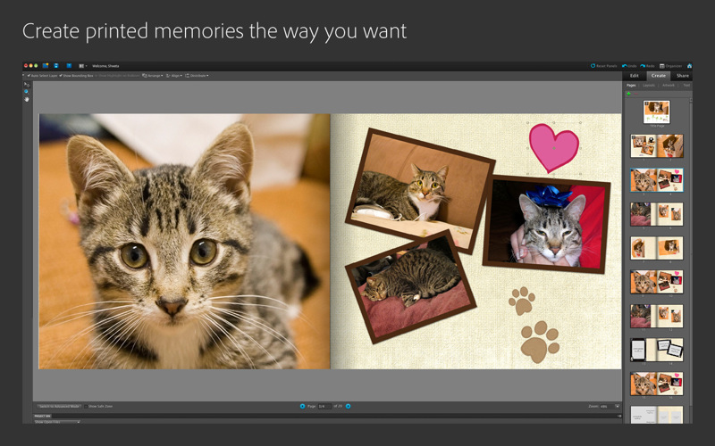
Task: Switch to the Edit tab
Action: pyautogui.click(x=635, y=76)
